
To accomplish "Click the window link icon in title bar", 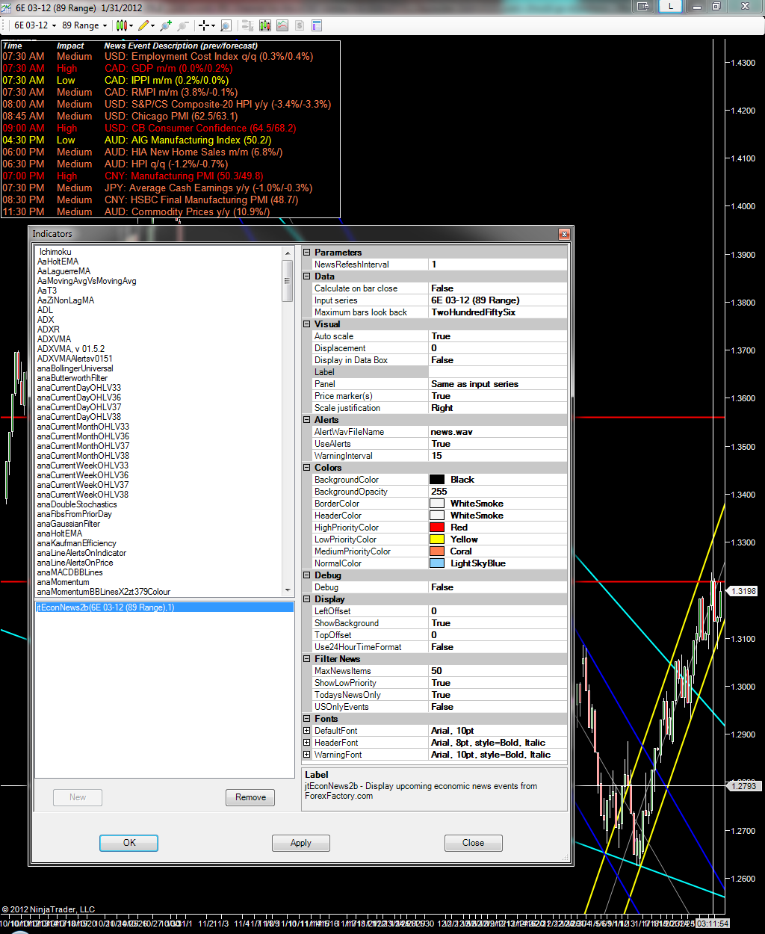I will coord(643,6).
